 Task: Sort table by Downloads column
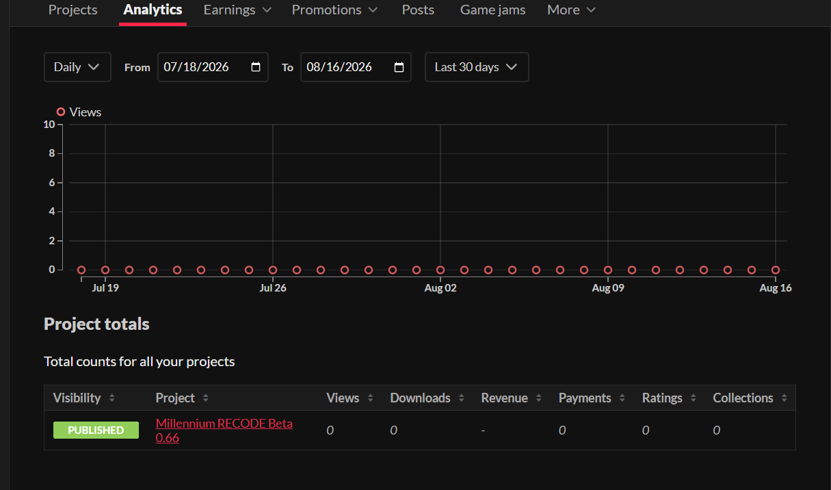(427, 398)
